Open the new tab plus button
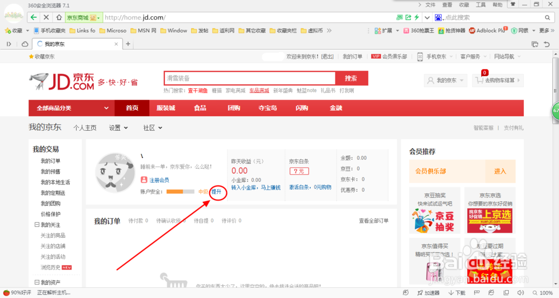 [x=128, y=44]
